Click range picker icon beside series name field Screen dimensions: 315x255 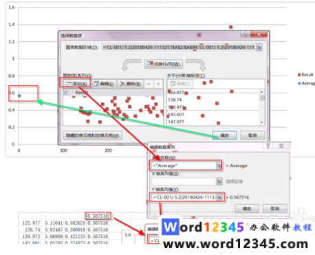pyautogui.click(x=219, y=166)
